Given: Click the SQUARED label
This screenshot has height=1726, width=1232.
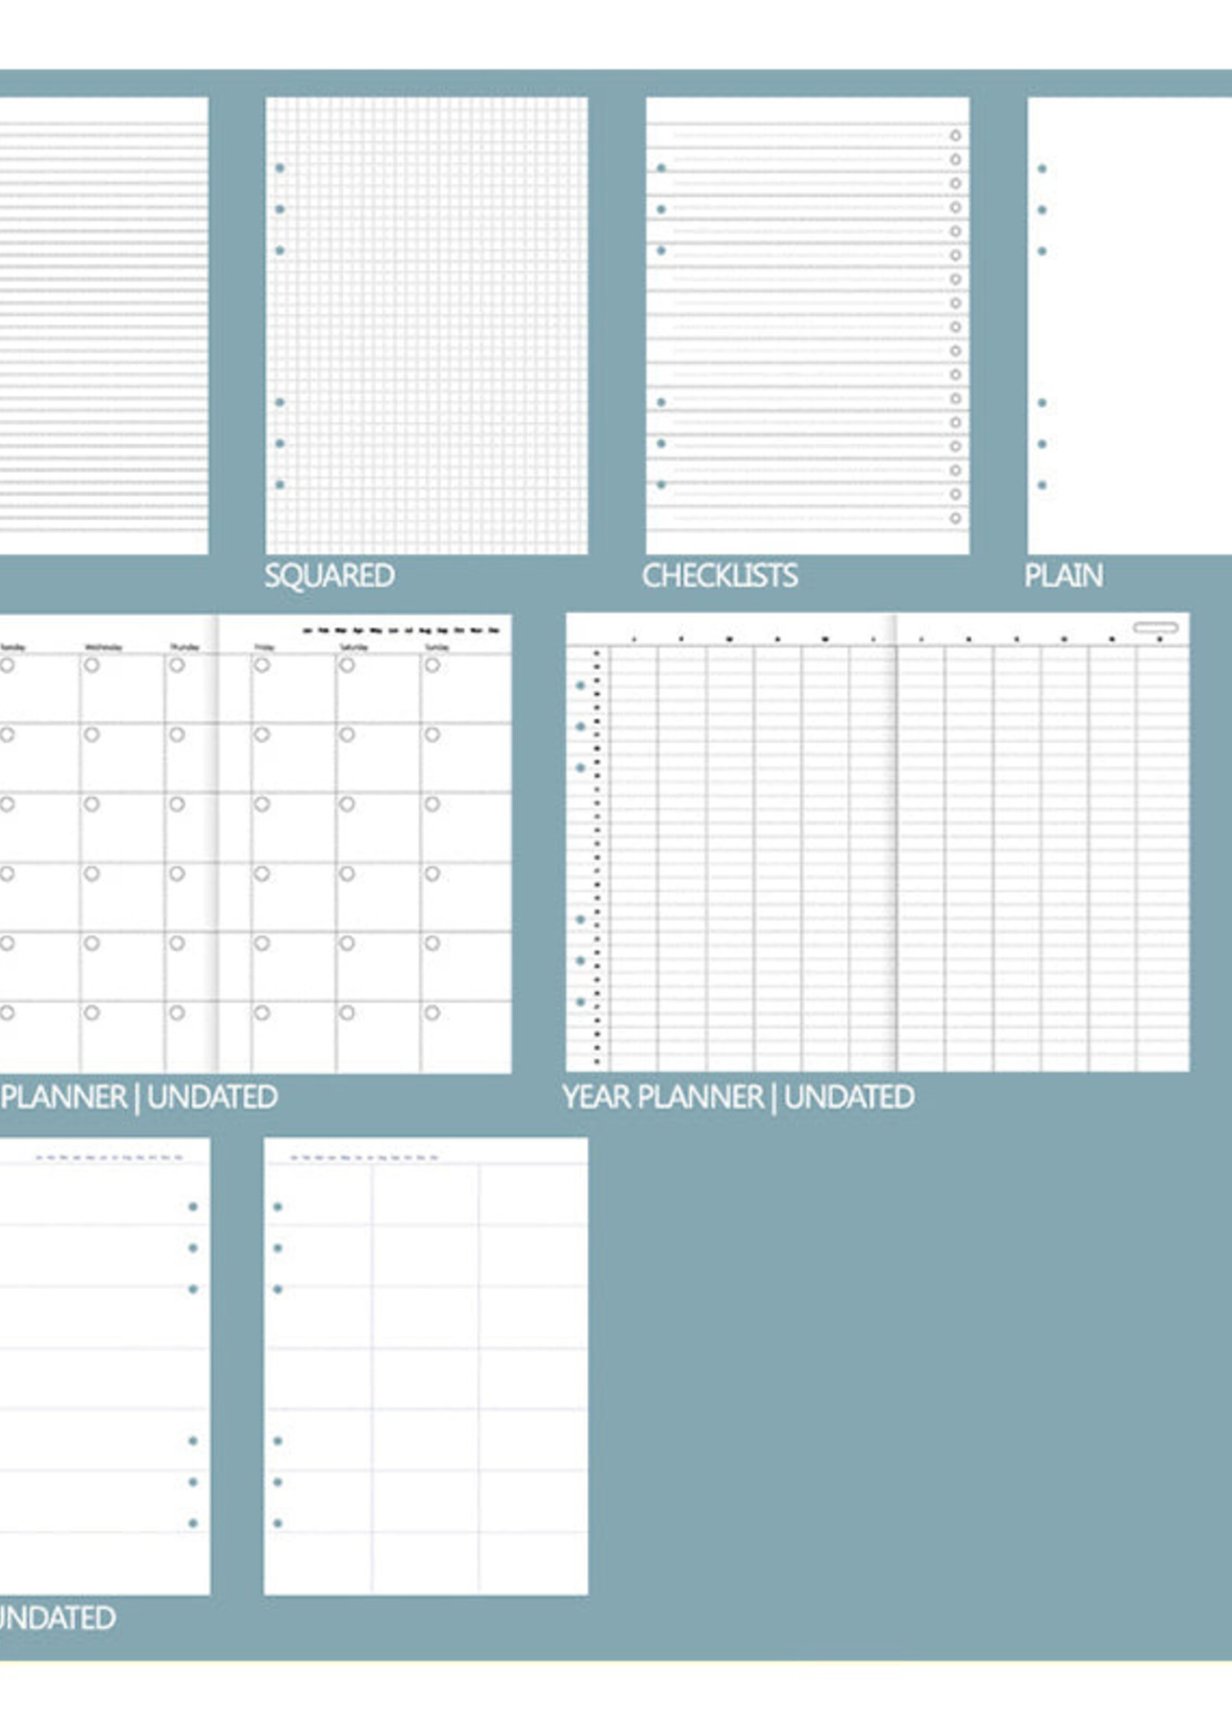Looking at the screenshot, I should 329,576.
